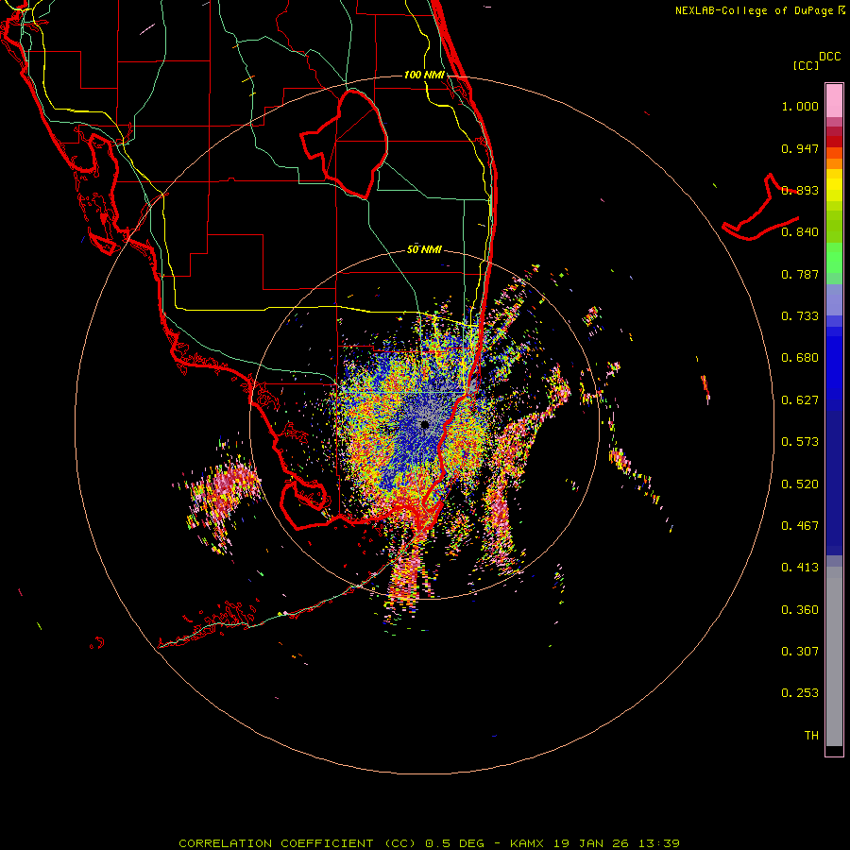Select the 0.467 scale value

tap(800, 526)
